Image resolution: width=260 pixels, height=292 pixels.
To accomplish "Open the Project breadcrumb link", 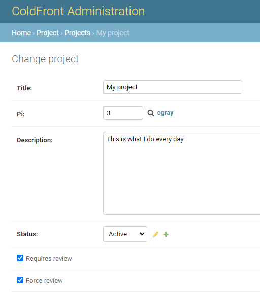I will (x=48, y=33).
